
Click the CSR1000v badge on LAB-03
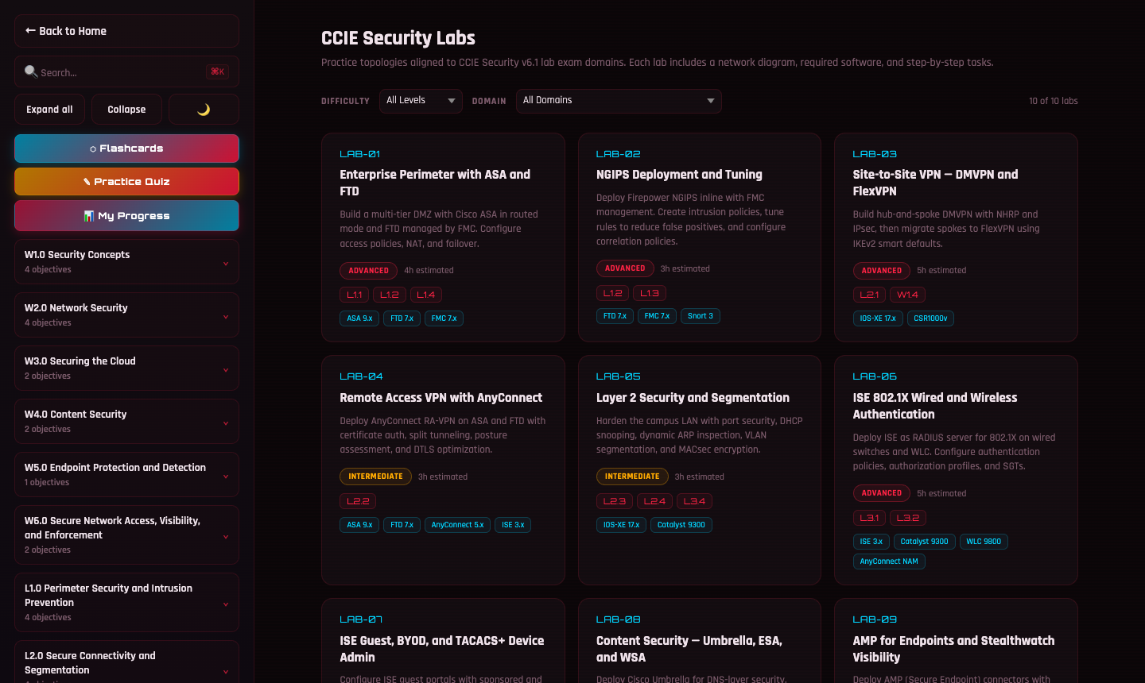[930, 318]
